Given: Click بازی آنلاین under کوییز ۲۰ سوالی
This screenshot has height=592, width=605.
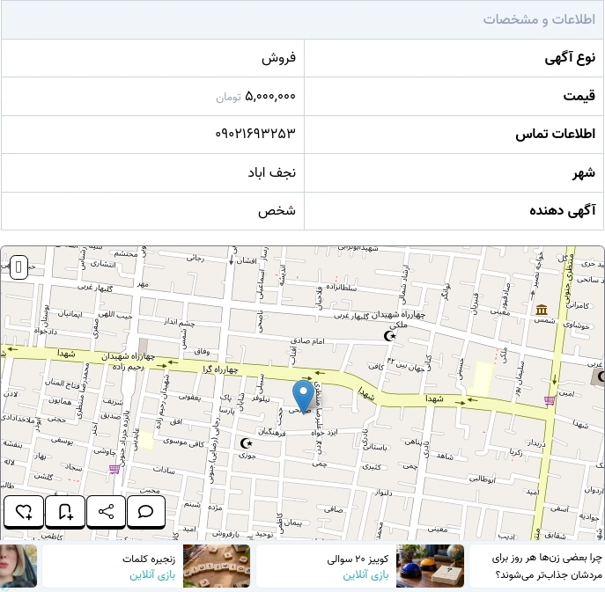Looking at the screenshot, I should (x=365, y=575).
